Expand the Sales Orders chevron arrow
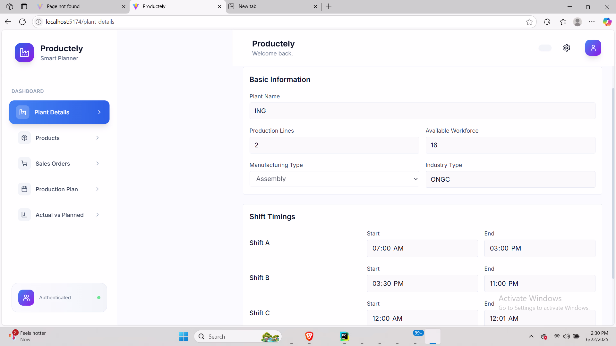 click(x=98, y=163)
